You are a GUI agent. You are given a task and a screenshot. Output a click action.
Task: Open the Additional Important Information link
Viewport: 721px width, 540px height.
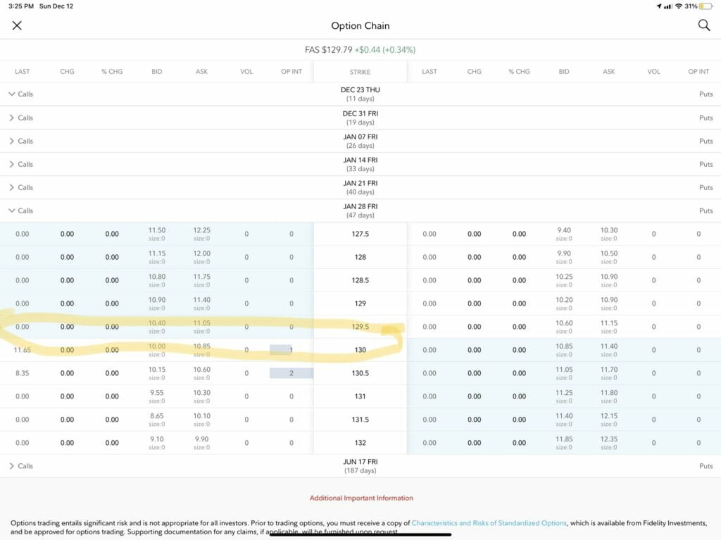coord(360,498)
